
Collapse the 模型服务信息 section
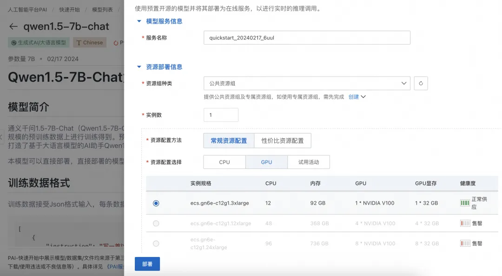138,21
